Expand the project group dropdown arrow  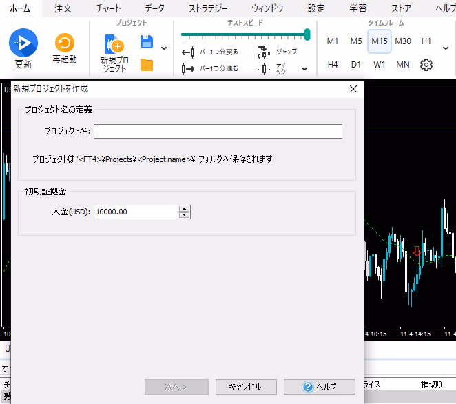tap(163, 48)
